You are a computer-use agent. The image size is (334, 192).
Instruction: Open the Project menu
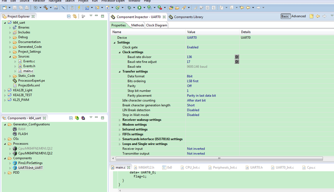(83, 1)
